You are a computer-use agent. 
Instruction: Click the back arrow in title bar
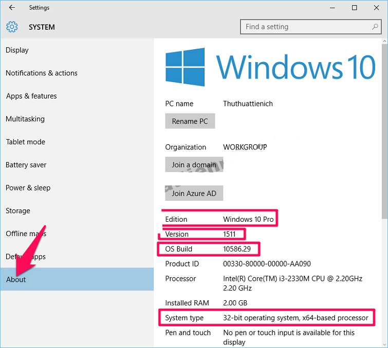click(x=12, y=8)
